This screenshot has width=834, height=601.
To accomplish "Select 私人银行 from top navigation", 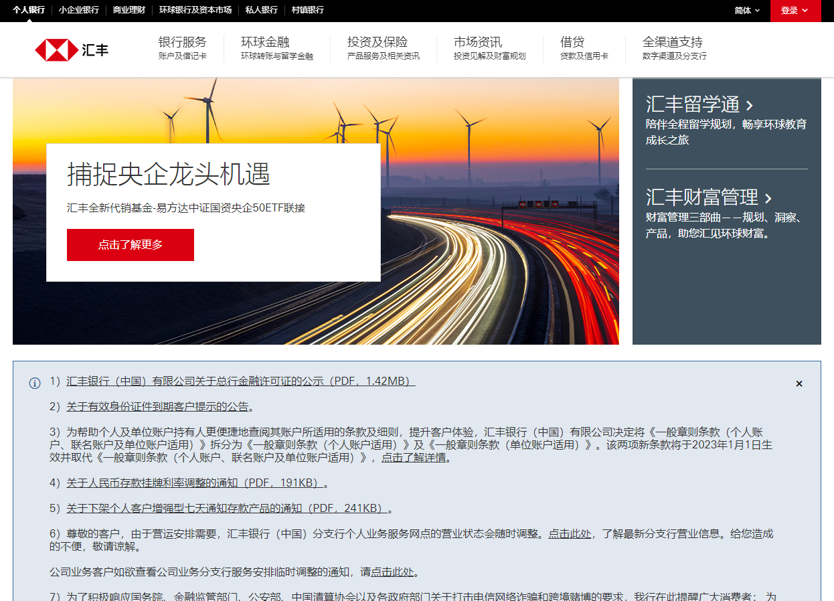I will [260, 11].
